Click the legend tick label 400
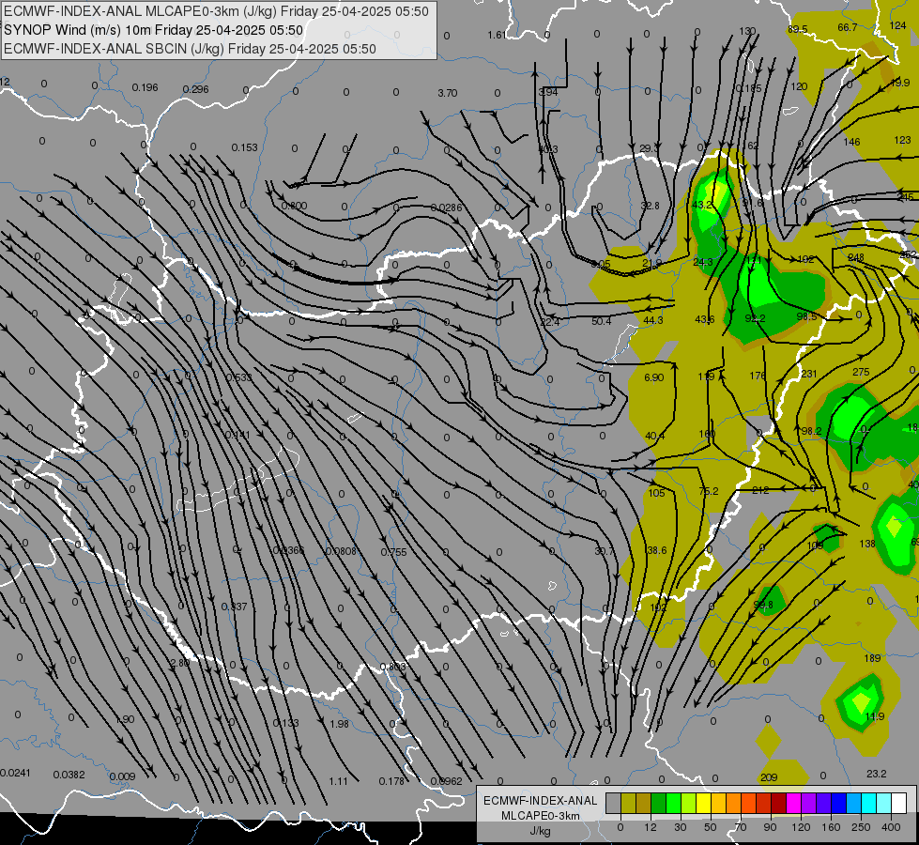This screenshot has width=919, height=845. click(891, 827)
